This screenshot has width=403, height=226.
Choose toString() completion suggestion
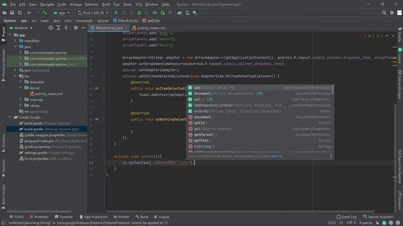(259, 146)
